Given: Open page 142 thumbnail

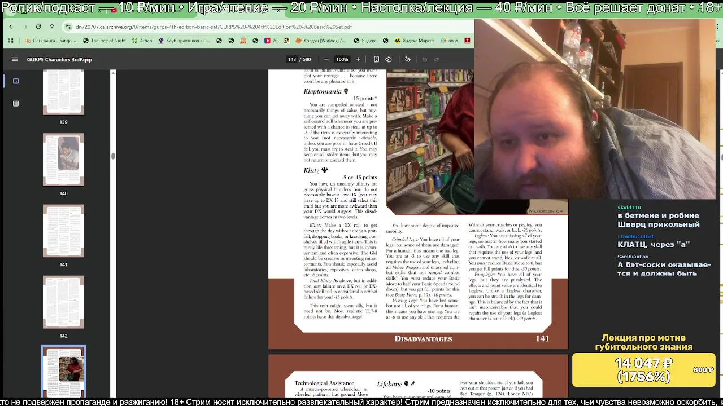Looking at the screenshot, I should click(x=63, y=302).
